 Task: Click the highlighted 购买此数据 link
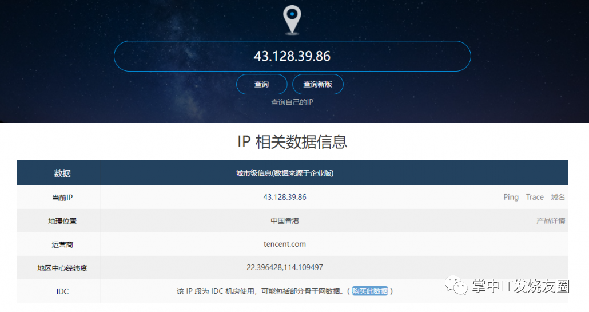click(x=370, y=291)
